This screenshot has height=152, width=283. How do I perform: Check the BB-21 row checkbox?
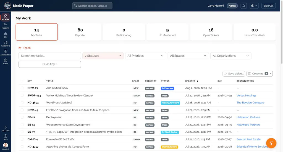22,117
